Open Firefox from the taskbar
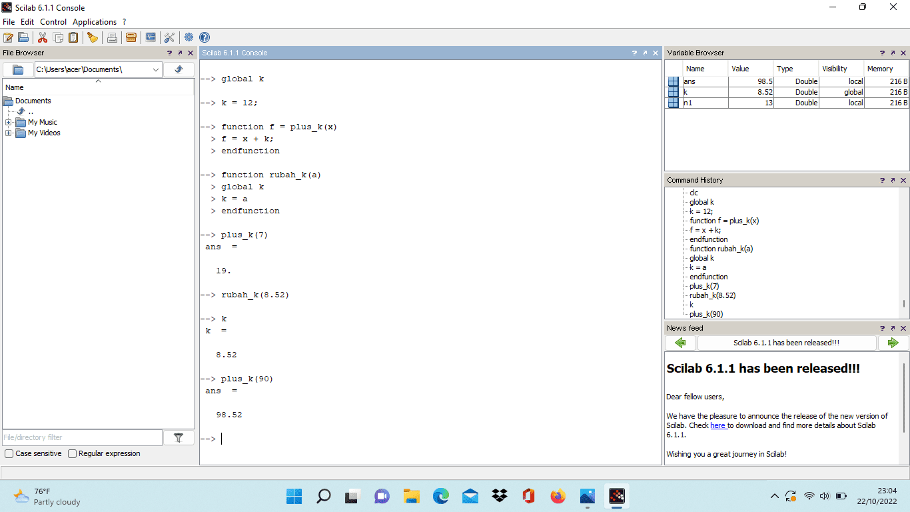This screenshot has height=512, width=910. click(x=558, y=496)
